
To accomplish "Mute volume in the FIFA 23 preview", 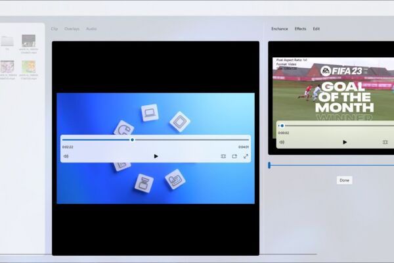I will 282,142.
